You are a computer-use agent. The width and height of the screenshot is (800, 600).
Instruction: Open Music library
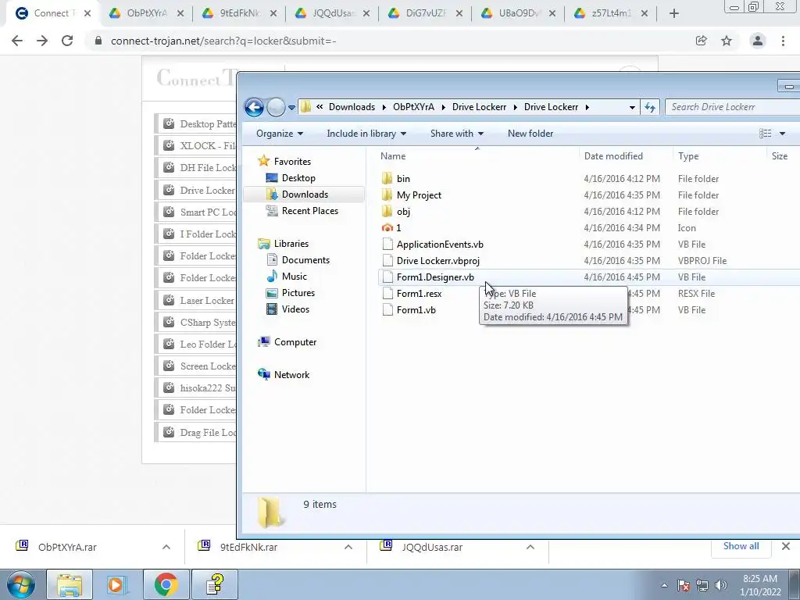coord(295,276)
